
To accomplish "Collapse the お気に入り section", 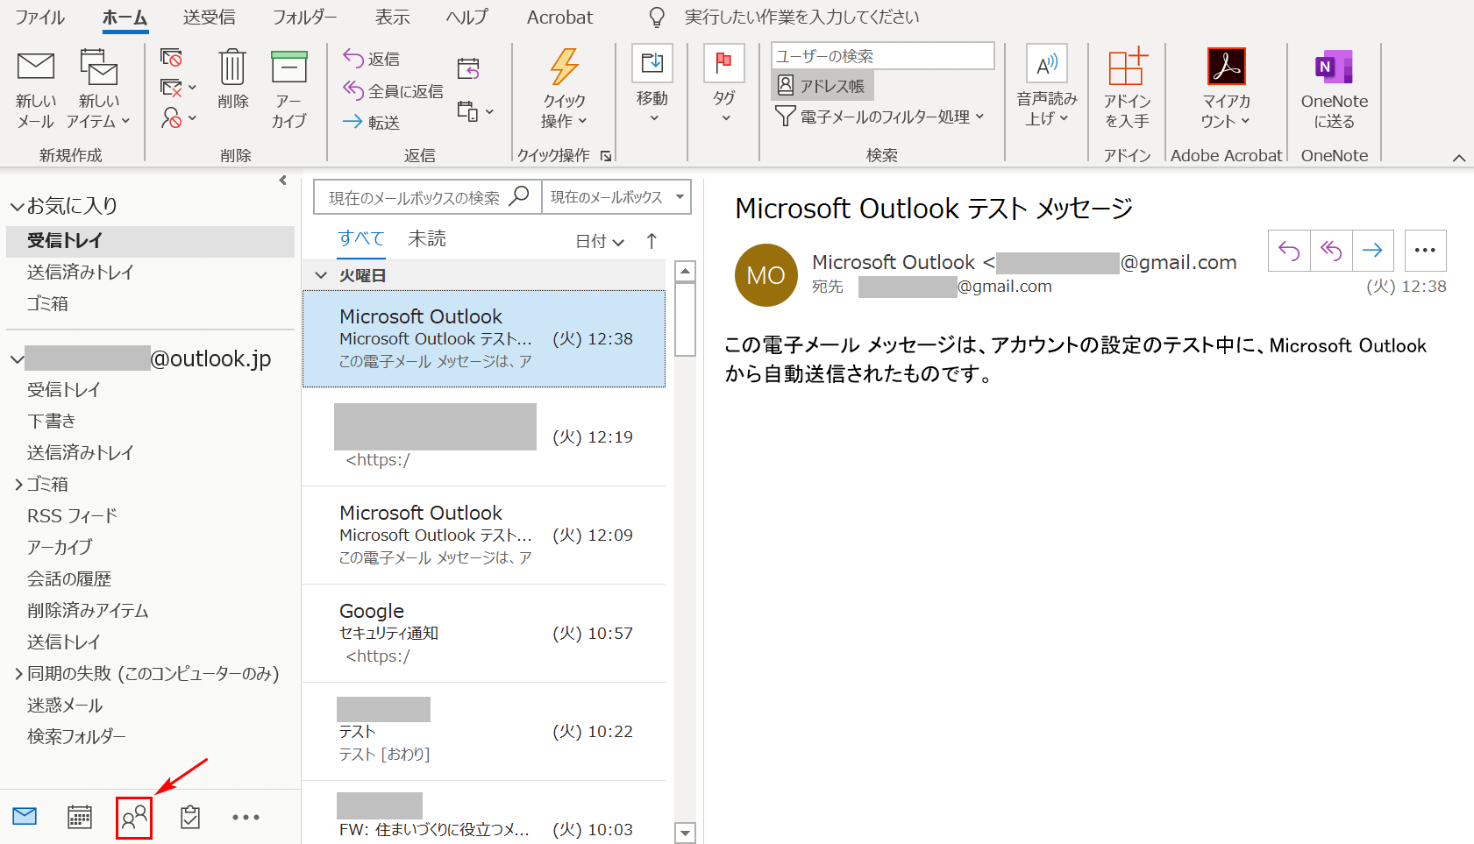I will pyautogui.click(x=17, y=207).
